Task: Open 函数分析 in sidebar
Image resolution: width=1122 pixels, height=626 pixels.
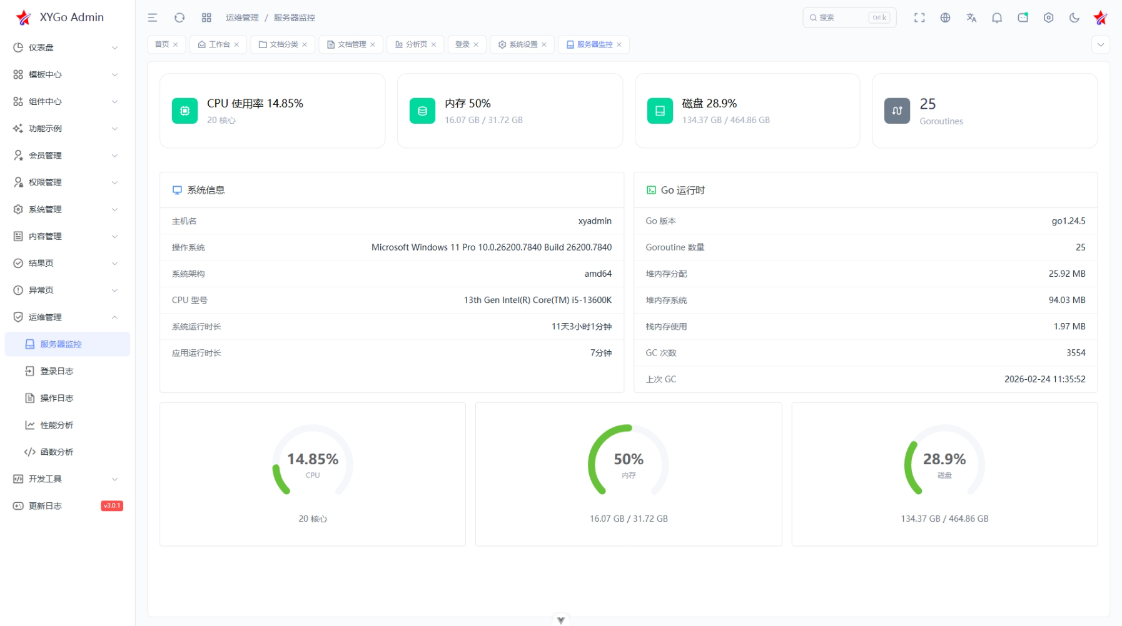Action: pos(67,452)
